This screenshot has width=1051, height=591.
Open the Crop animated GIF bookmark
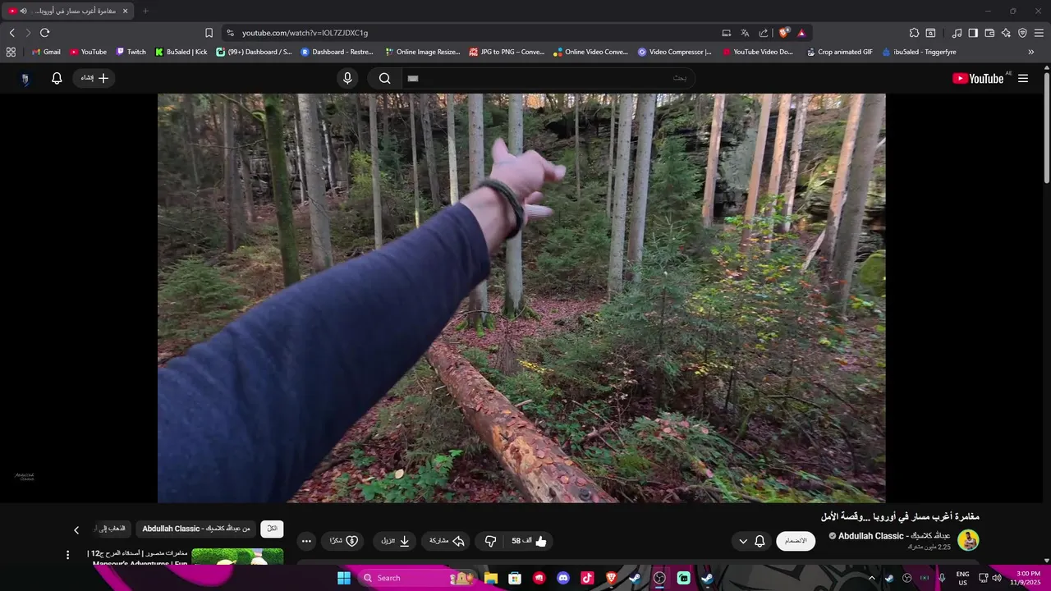tap(840, 52)
